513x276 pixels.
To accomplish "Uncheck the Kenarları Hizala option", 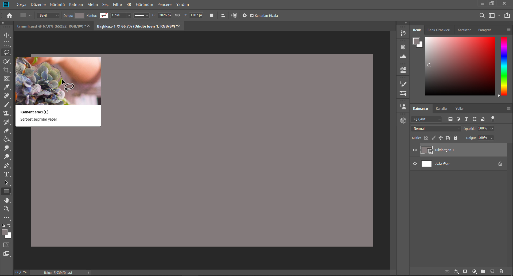I will [252, 16].
